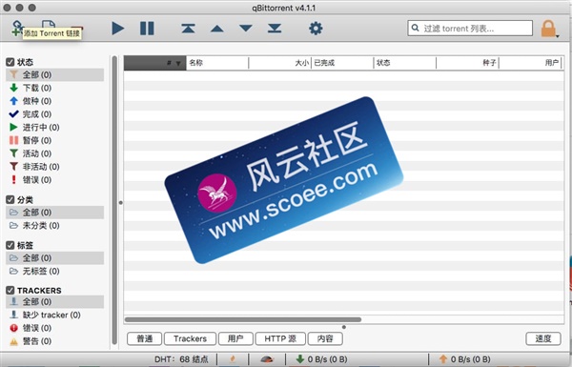Click the torrent list filter search field

(470, 28)
